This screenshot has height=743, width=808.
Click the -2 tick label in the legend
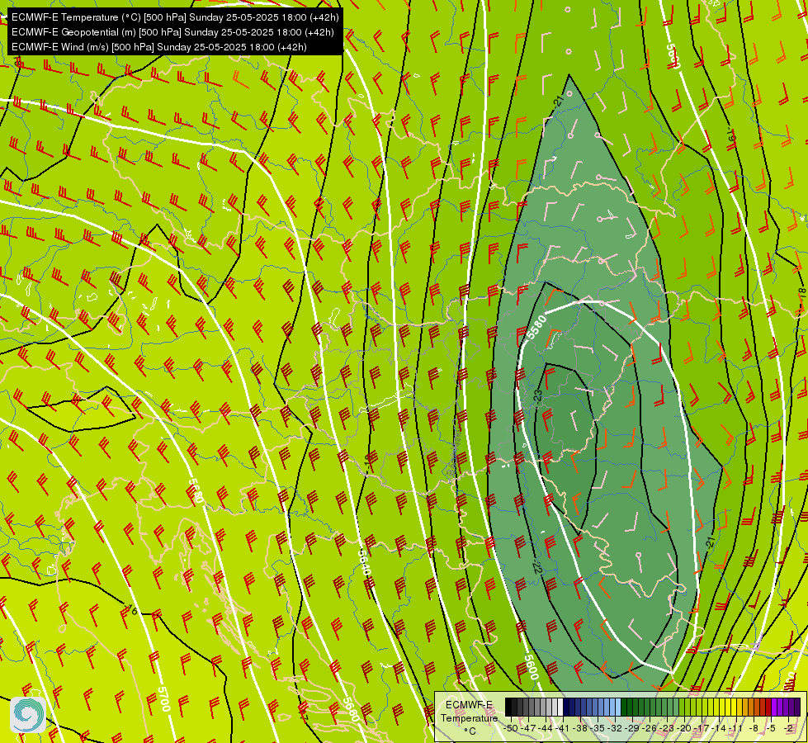(x=788, y=728)
